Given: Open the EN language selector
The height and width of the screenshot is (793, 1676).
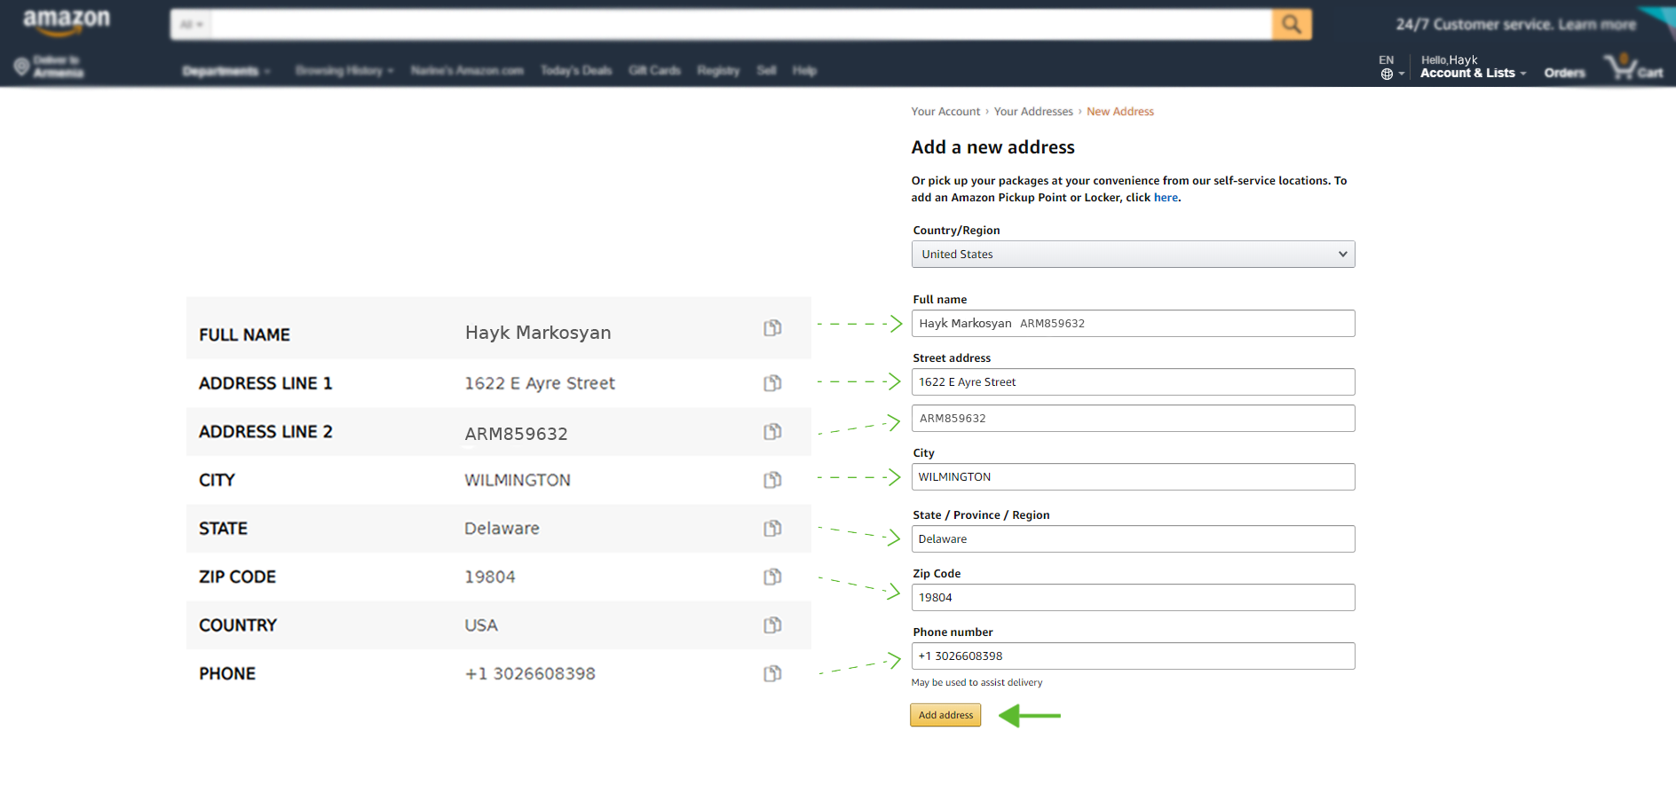Looking at the screenshot, I should [1391, 67].
